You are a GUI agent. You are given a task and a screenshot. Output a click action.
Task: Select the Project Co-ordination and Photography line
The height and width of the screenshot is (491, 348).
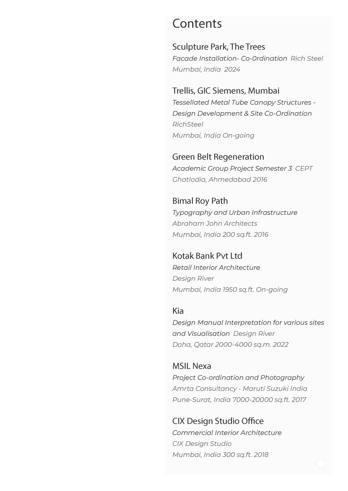tap(238, 378)
